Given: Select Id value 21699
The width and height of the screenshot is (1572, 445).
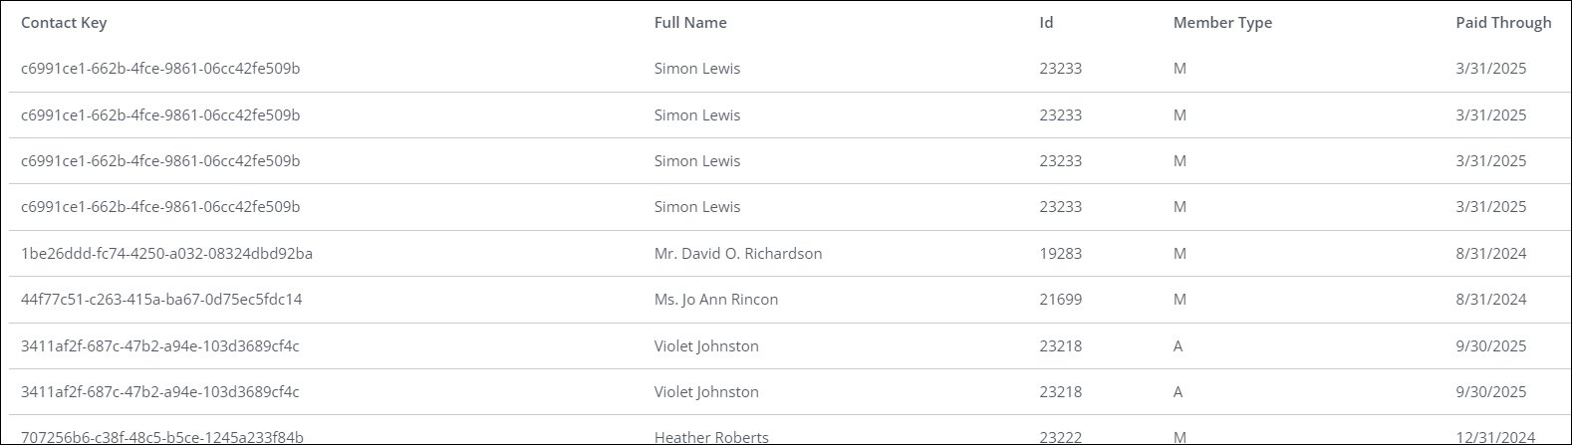Looking at the screenshot, I should tap(1060, 300).
